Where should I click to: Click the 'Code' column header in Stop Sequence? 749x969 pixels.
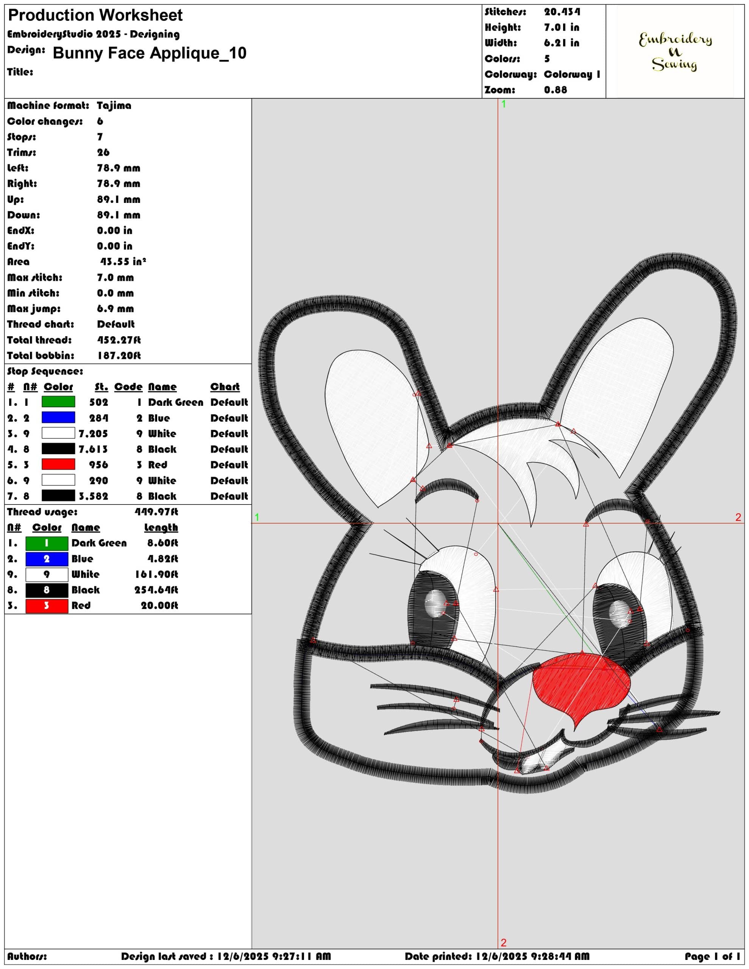point(128,387)
